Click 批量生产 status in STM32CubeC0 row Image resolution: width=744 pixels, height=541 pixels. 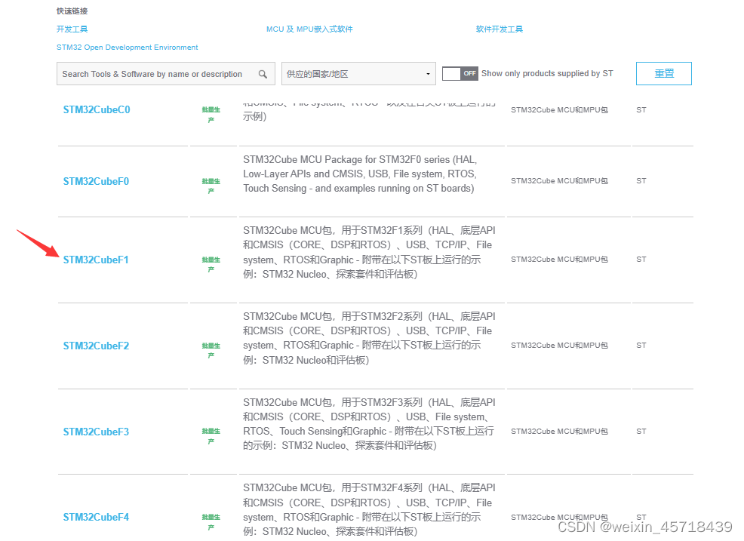coord(211,114)
